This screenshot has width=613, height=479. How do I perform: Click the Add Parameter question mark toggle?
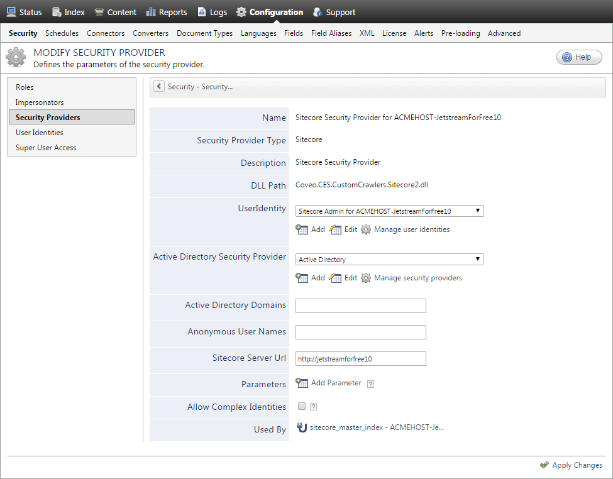[x=371, y=383]
